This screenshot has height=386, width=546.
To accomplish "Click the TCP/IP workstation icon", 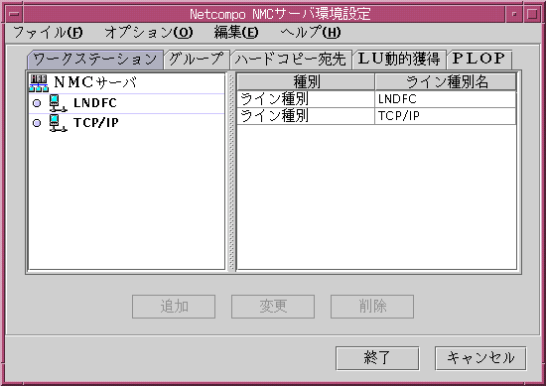I will (x=58, y=123).
